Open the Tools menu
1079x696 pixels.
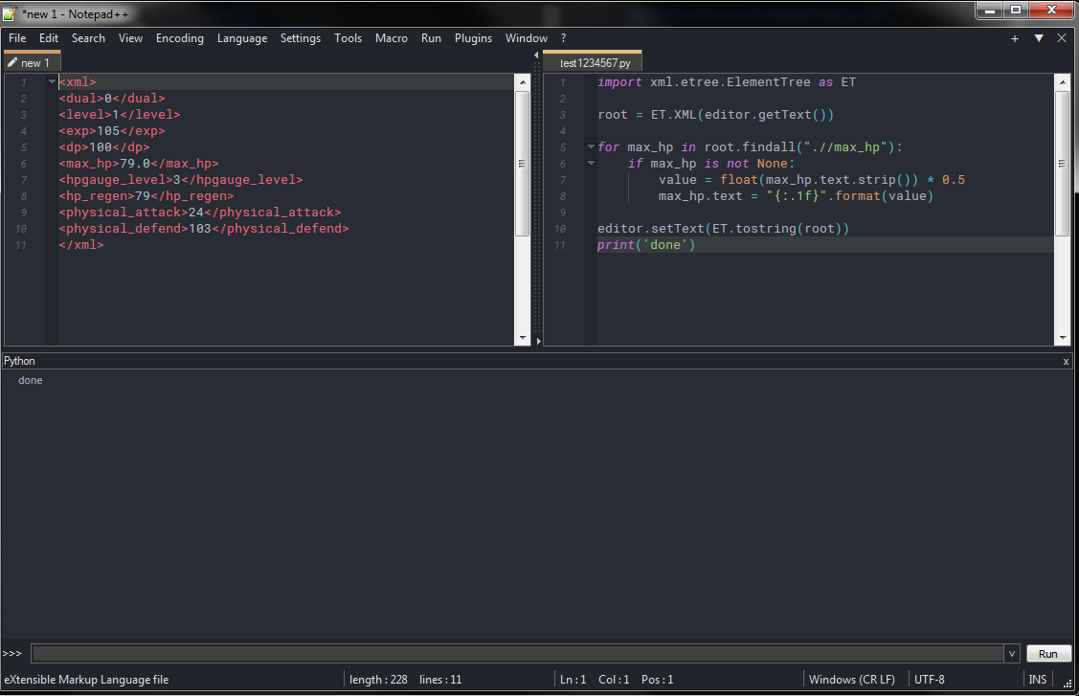[348, 38]
